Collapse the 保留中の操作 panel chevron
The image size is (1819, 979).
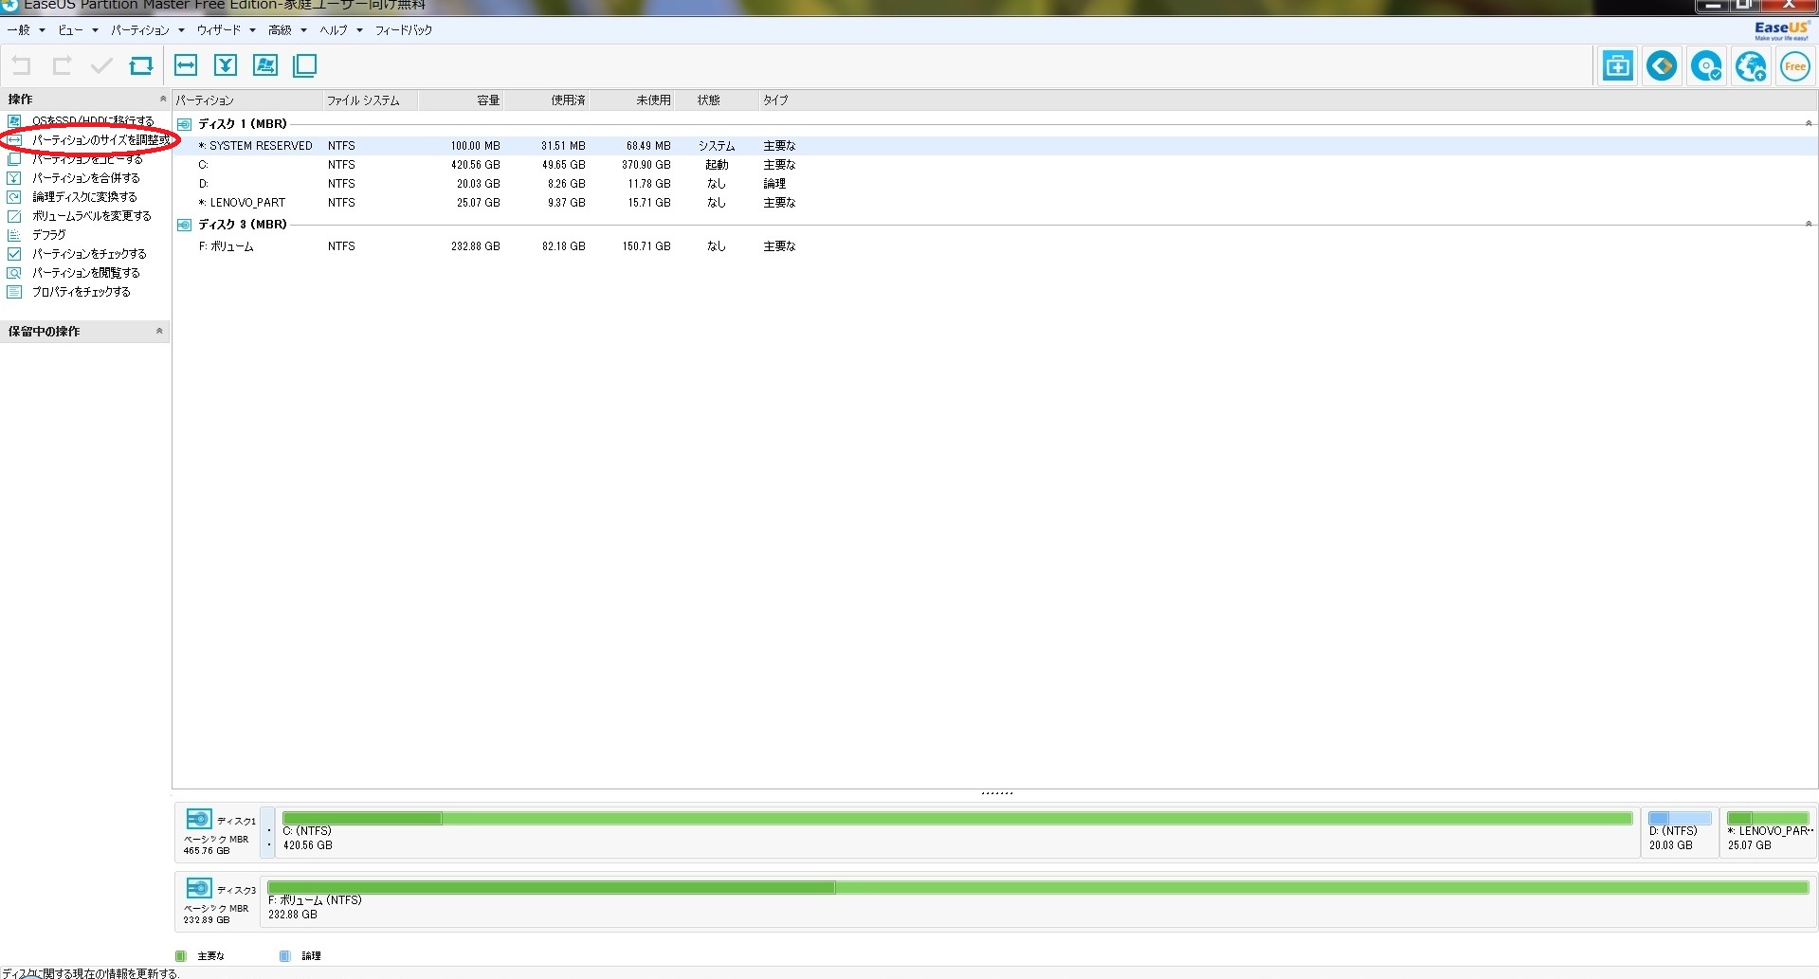coord(159,331)
